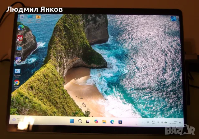
Task: Open the notifications bell icon
Action: click(180, 123)
